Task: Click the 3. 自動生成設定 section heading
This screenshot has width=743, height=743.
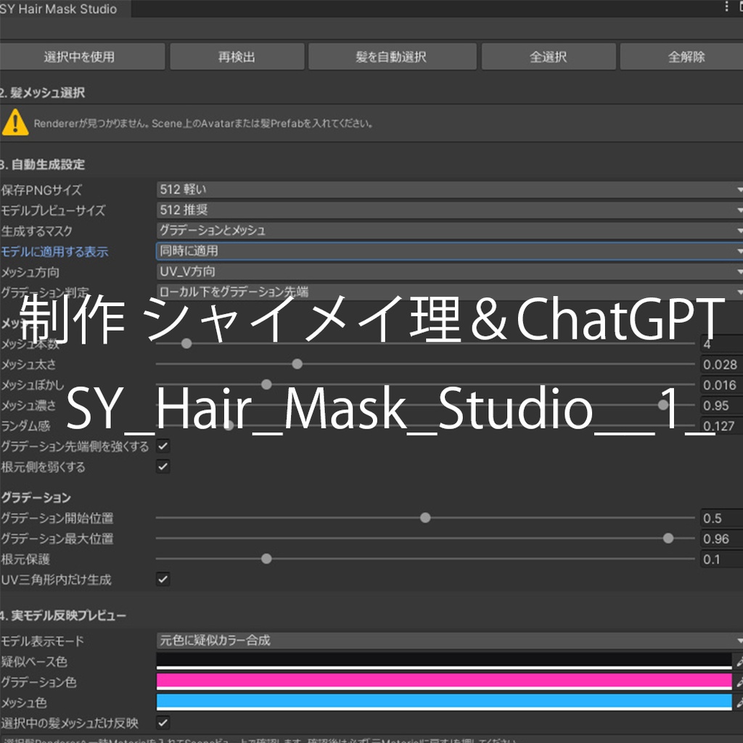Action: [x=43, y=165]
